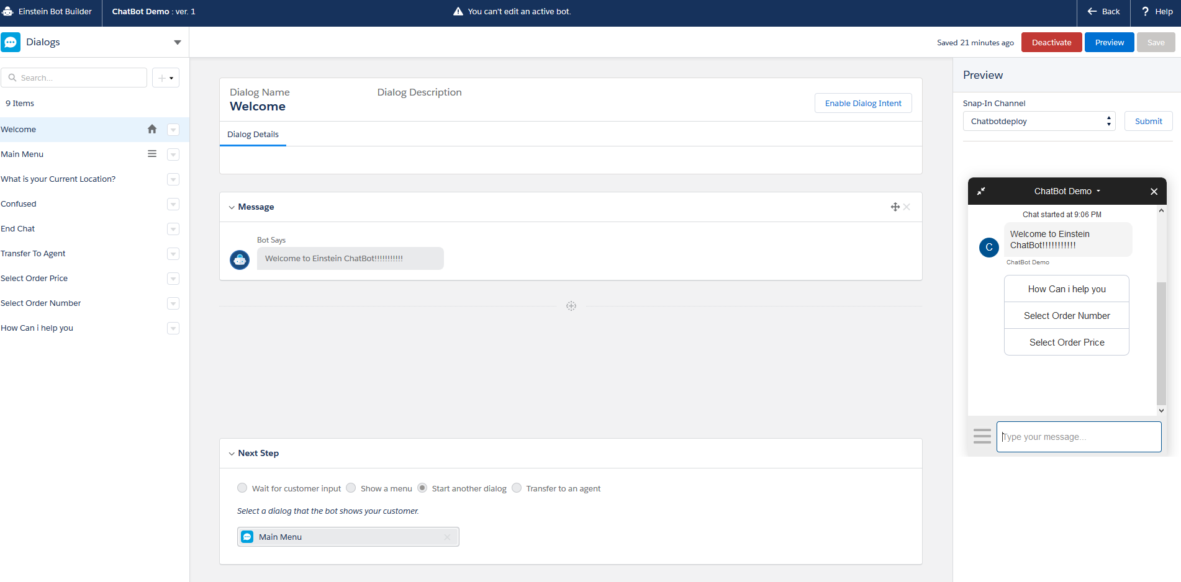The height and width of the screenshot is (582, 1181).
Task: Click the search magnifier icon
Action: tap(12, 78)
